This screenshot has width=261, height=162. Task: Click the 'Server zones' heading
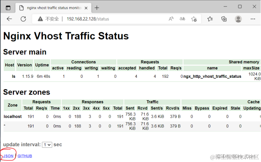click(x=26, y=92)
